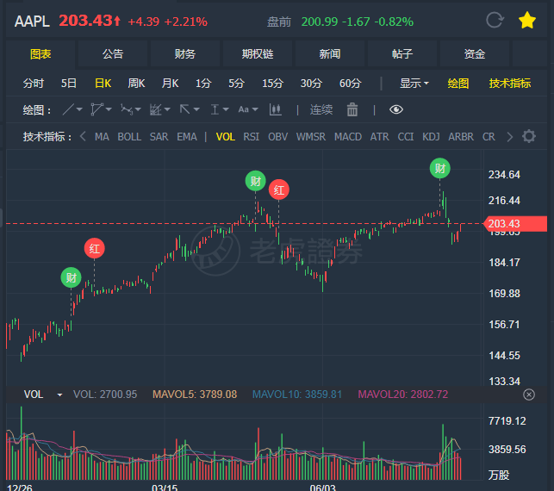Toggle the 绘图 drawing toolbar
Image resolution: width=554 pixels, height=491 pixels.
(458, 84)
